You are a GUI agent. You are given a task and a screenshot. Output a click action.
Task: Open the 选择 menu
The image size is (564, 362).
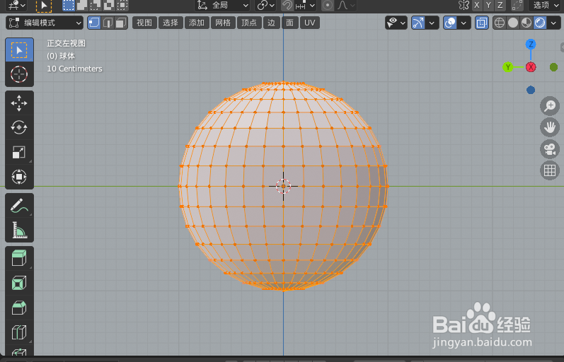pos(171,23)
